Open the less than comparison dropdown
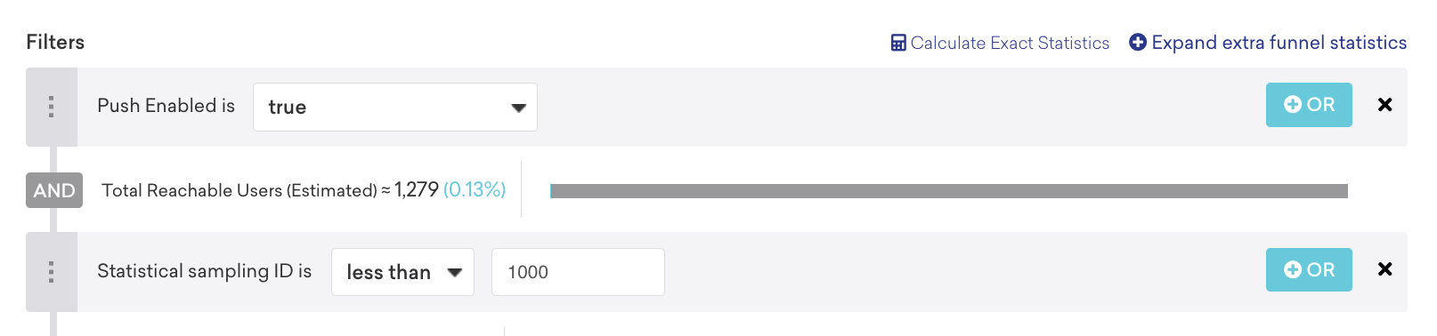The width and height of the screenshot is (1437, 336). click(402, 272)
